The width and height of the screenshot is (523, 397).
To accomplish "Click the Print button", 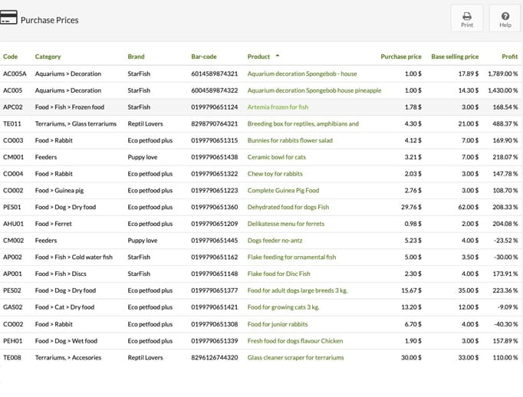I will tap(467, 18).
